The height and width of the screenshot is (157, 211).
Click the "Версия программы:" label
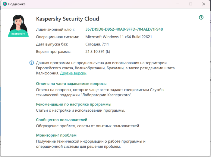click(x=54, y=52)
